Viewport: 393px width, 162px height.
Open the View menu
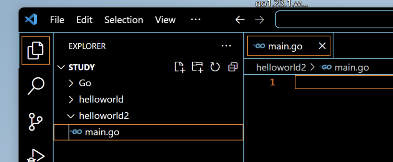(x=165, y=20)
